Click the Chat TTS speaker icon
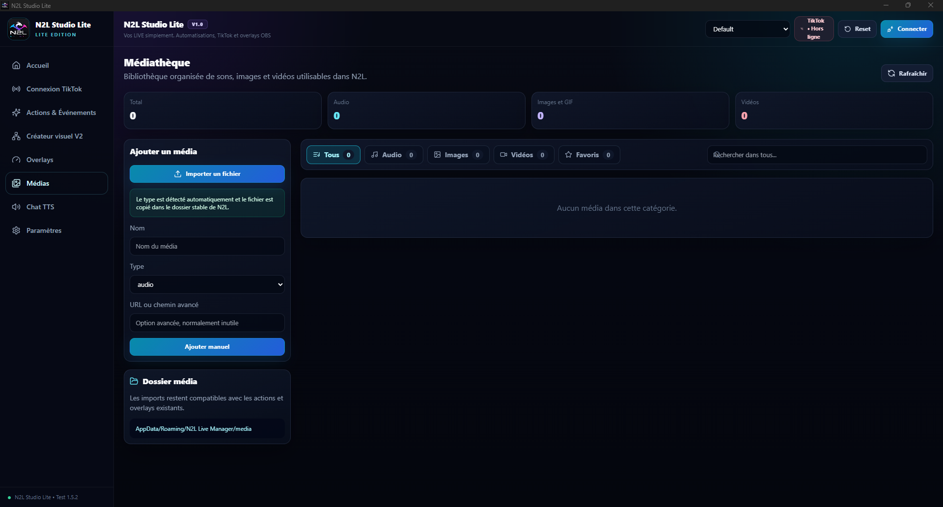Image resolution: width=943 pixels, height=507 pixels. (16, 207)
